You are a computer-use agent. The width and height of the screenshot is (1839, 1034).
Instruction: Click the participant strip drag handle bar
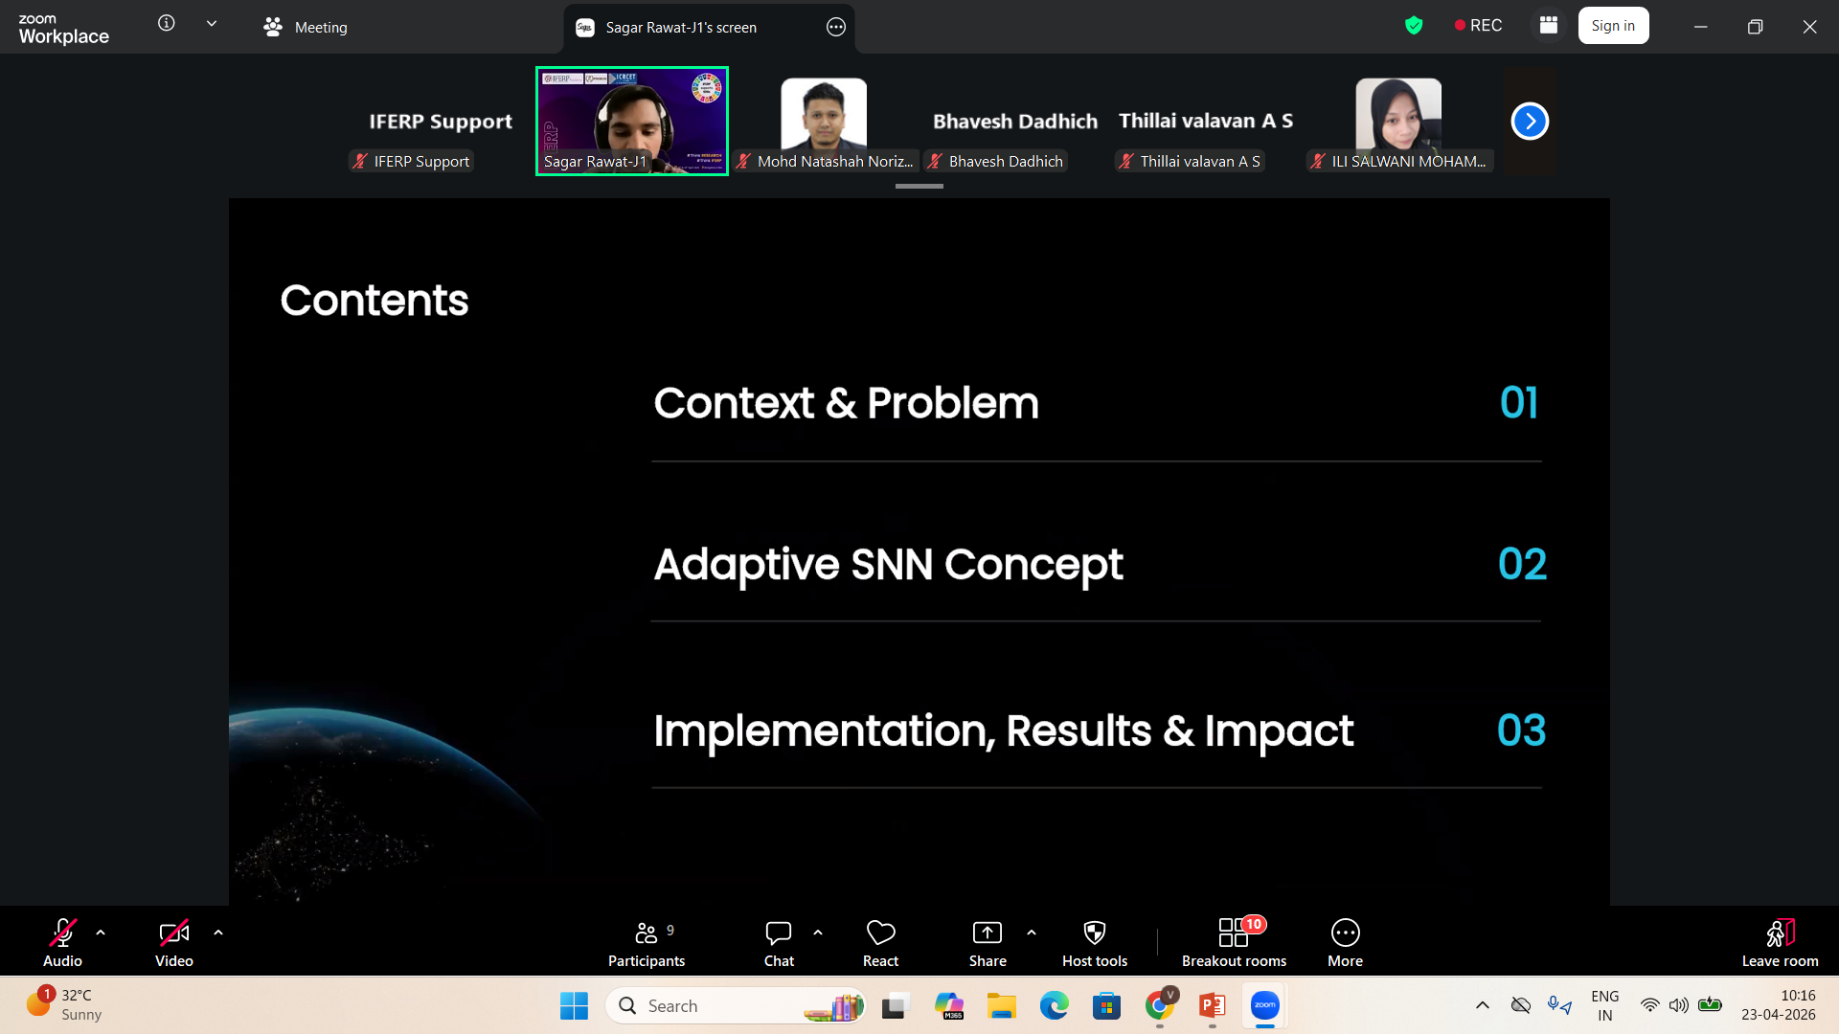[x=919, y=186]
